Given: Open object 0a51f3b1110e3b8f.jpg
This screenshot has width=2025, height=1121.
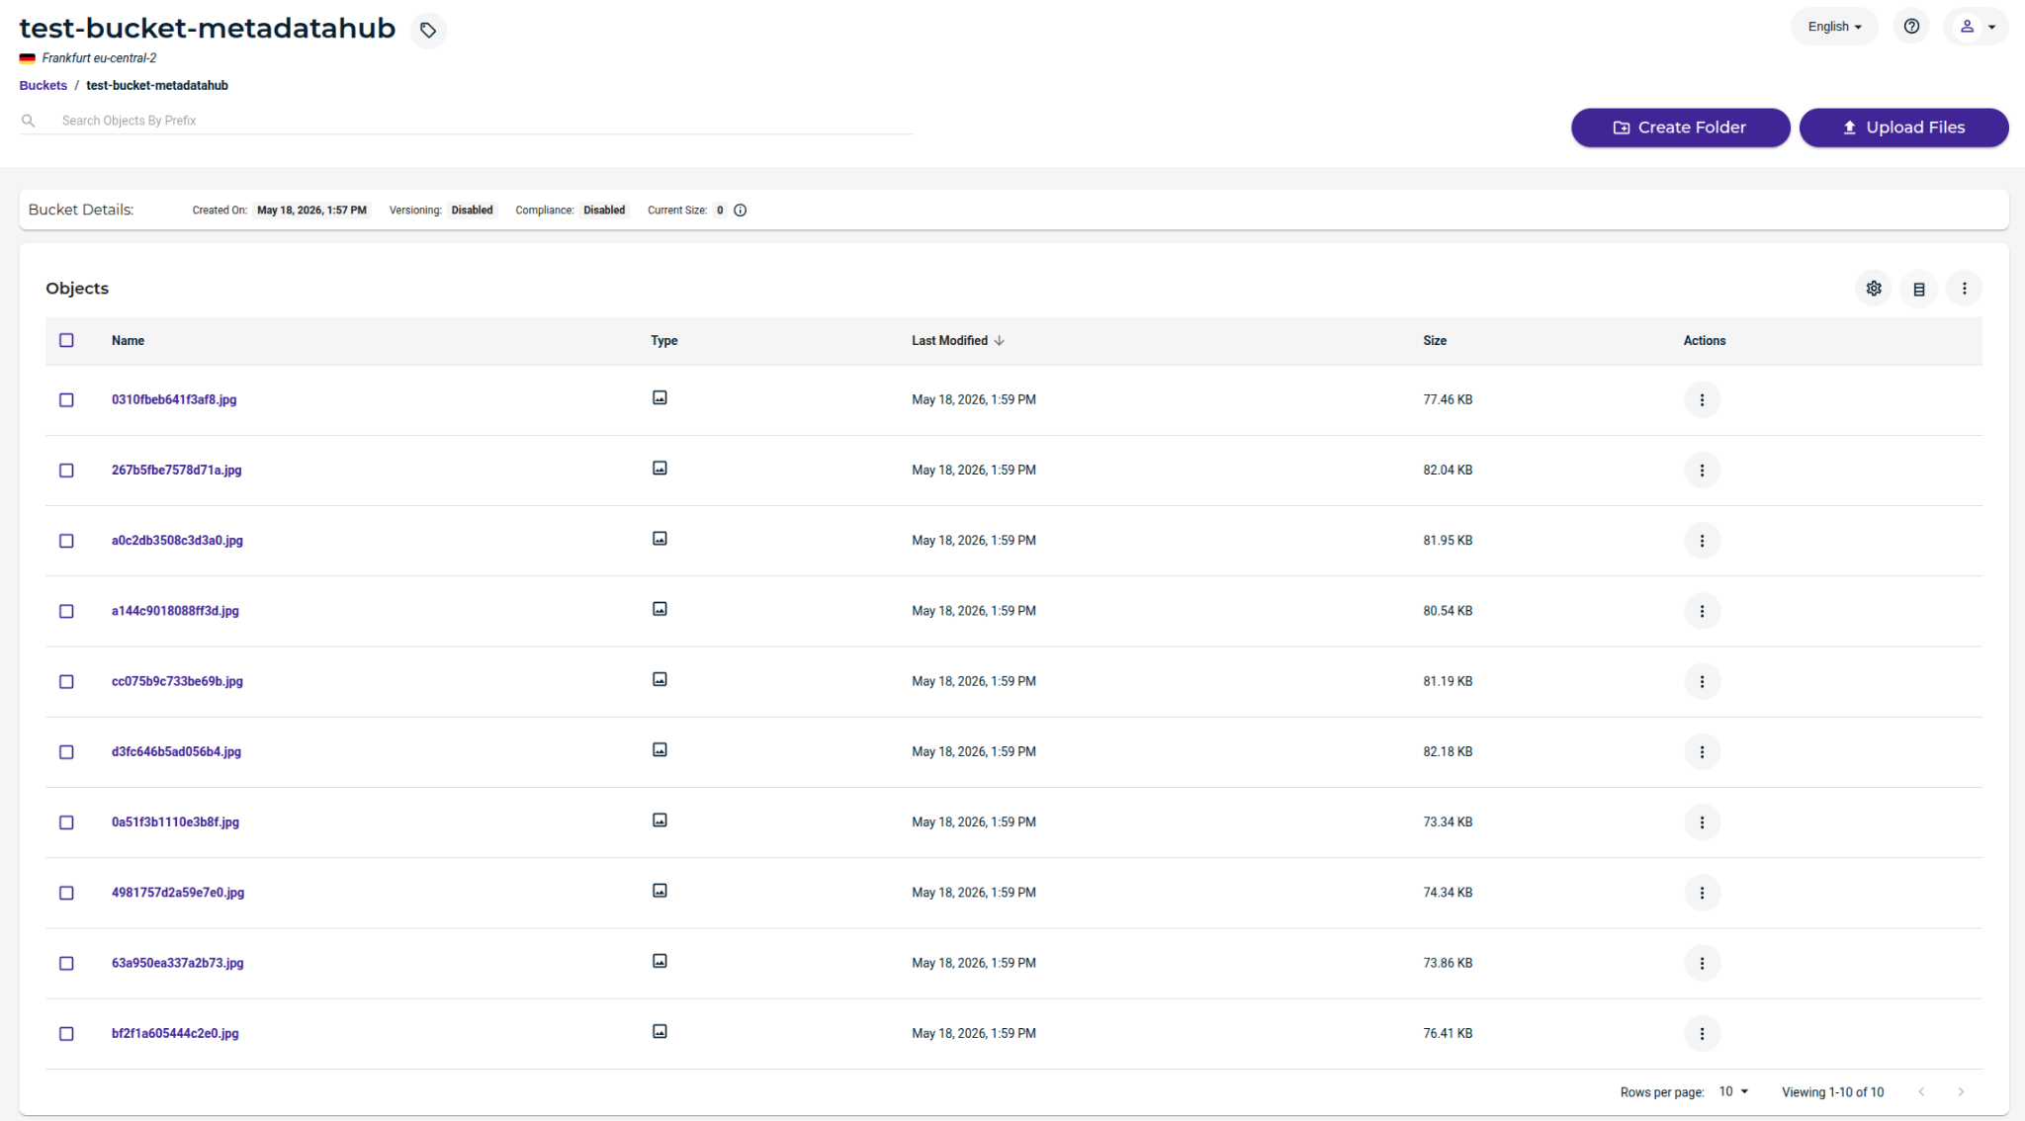Looking at the screenshot, I should click(x=175, y=821).
